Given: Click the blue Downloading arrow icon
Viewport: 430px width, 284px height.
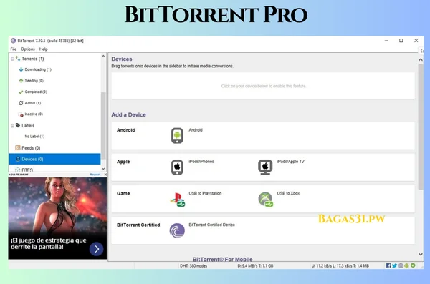Looking at the screenshot, I should 21,69.
